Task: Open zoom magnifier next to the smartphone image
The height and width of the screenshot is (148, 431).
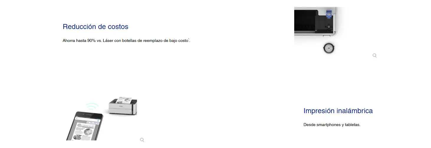Action: pos(142,140)
